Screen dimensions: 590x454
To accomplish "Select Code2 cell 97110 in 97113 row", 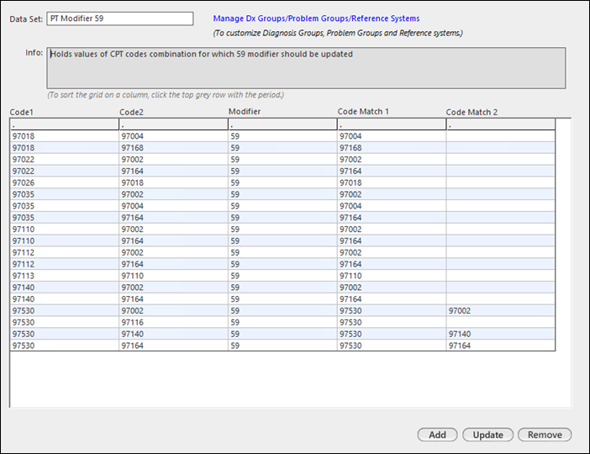I will 173,277.
